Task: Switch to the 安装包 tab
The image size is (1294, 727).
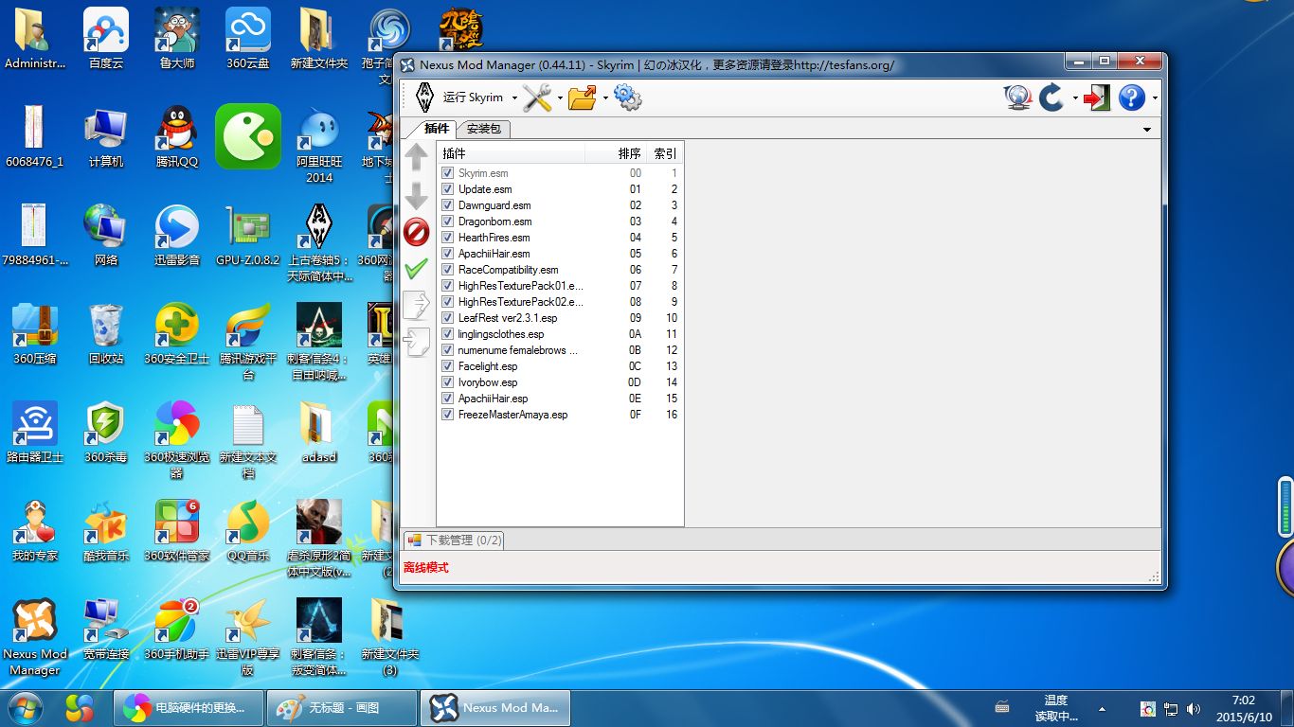Action: coord(483,129)
